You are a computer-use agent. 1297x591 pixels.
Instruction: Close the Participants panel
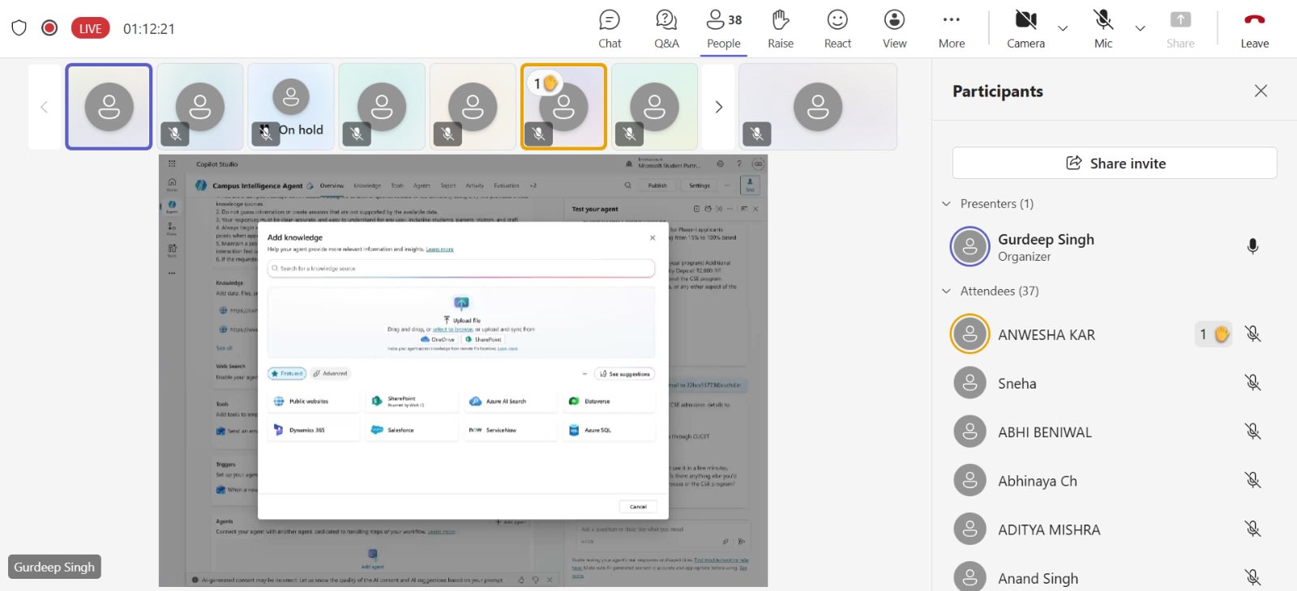[x=1261, y=91]
